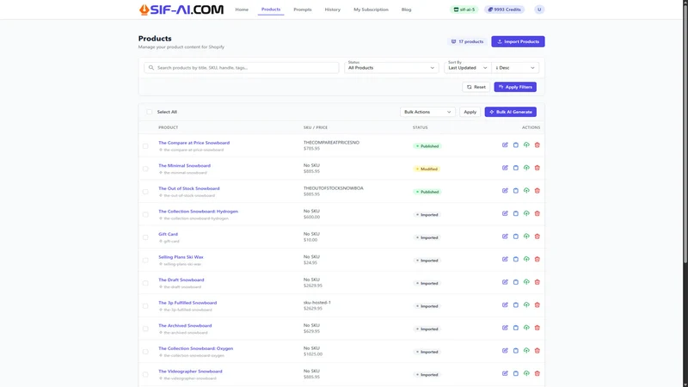Select the Gift Card row checkbox

pos(145,237)
